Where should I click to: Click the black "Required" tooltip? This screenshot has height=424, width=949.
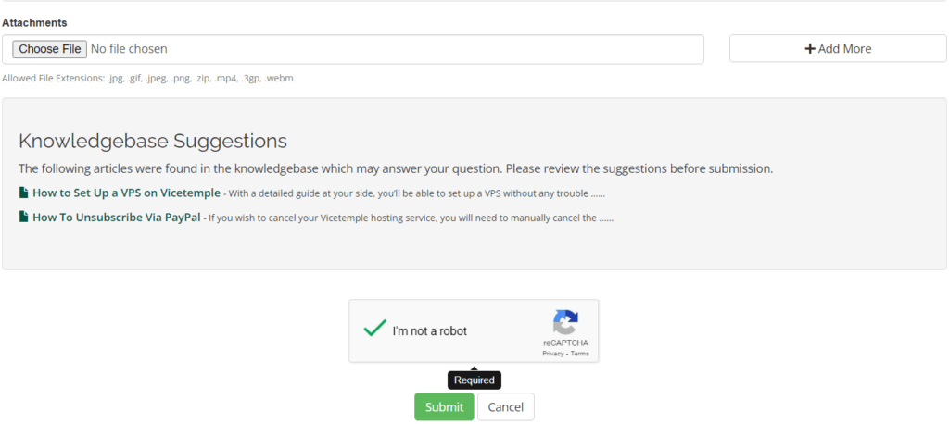click(474, 380)
